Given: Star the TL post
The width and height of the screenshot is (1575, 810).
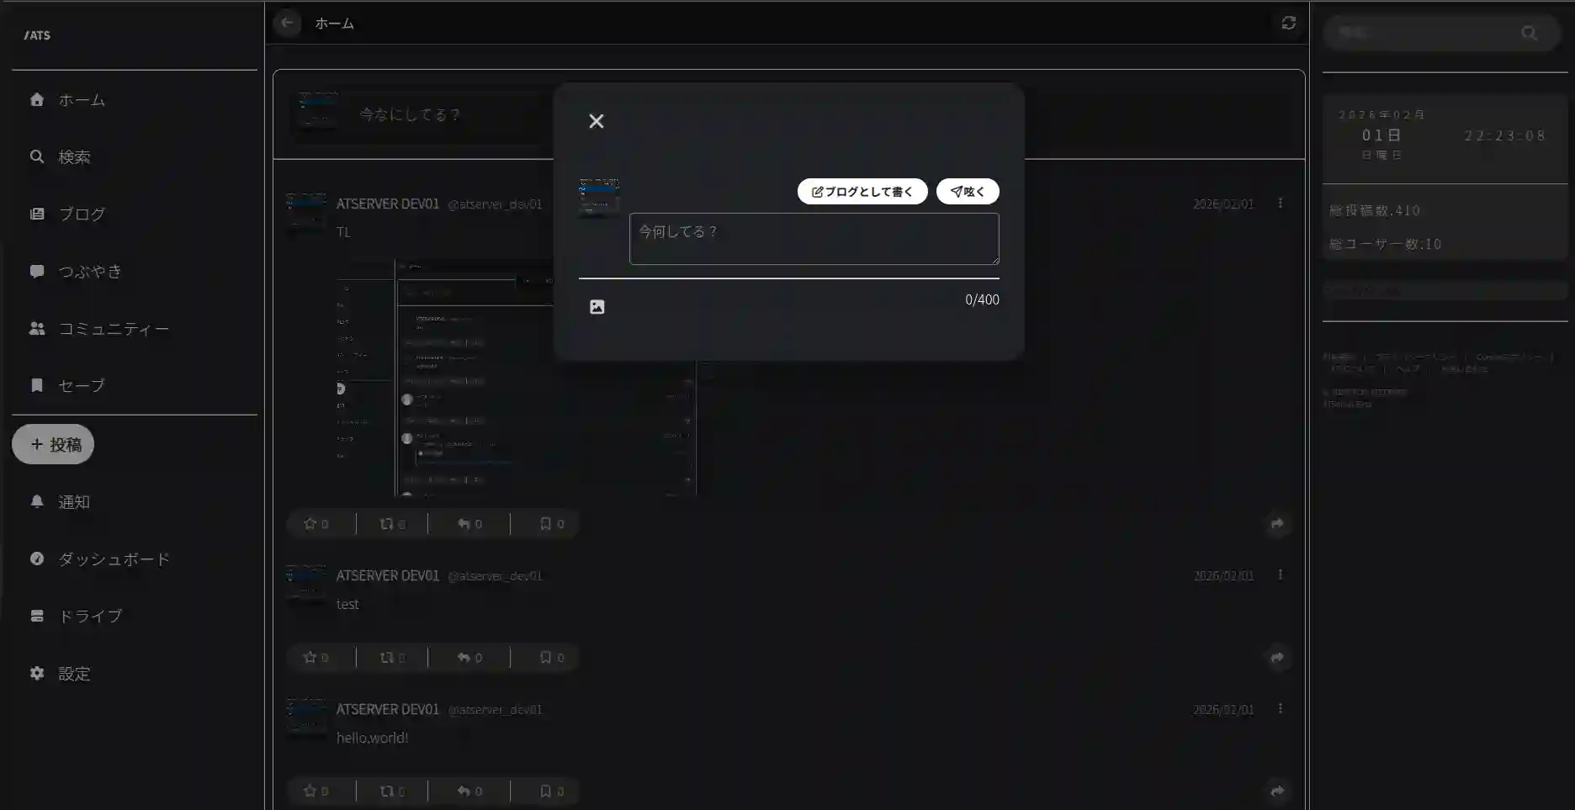Looking at the screenshot, I should pos(311,523).
